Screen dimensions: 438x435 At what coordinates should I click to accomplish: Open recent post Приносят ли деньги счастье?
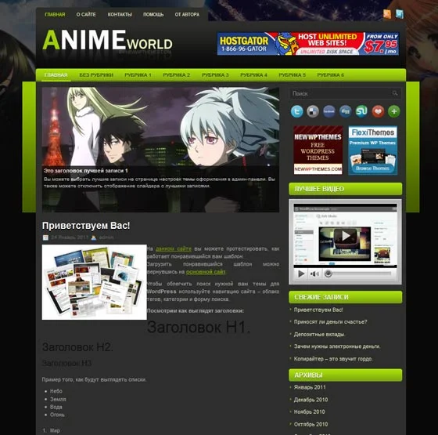tap(330, 322)
